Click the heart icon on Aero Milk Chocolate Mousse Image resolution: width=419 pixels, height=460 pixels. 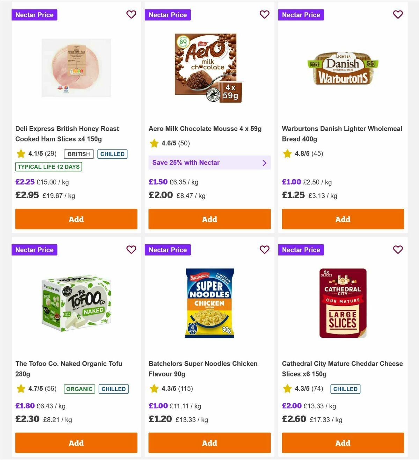pyautogui.click(x=265, y=15)
